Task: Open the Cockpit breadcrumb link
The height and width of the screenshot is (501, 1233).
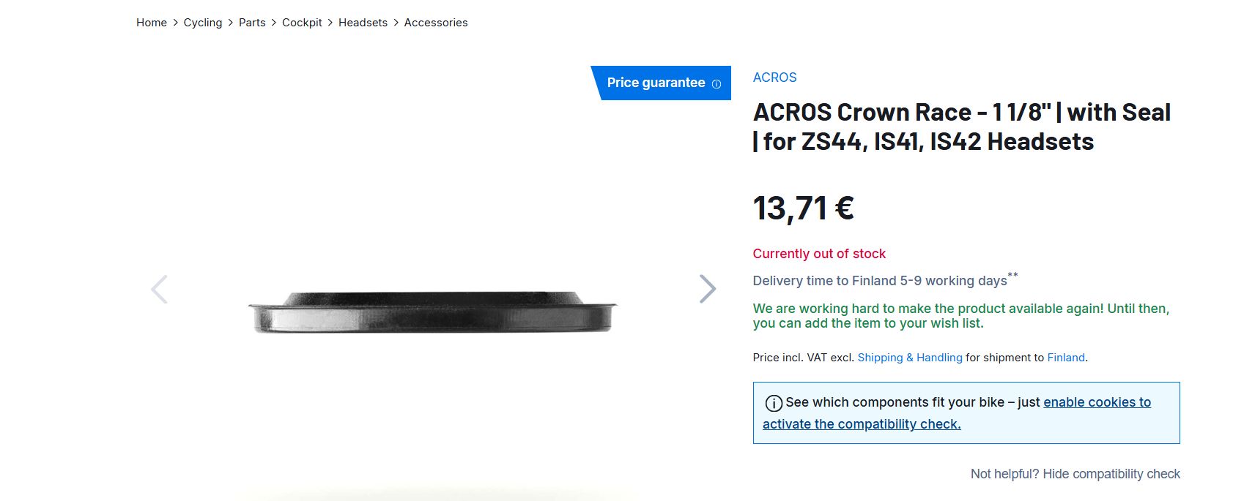Action: [302, 23]
